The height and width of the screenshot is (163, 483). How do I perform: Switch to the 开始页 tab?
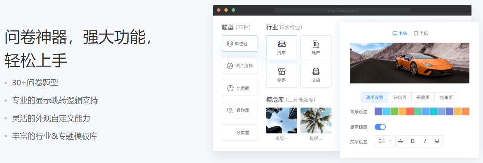[x=400, y=97]
